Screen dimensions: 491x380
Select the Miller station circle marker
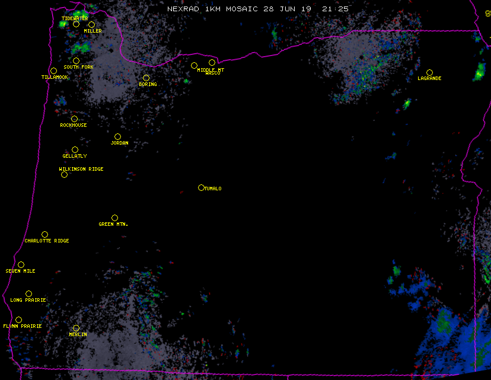click(x=91, y=24)
